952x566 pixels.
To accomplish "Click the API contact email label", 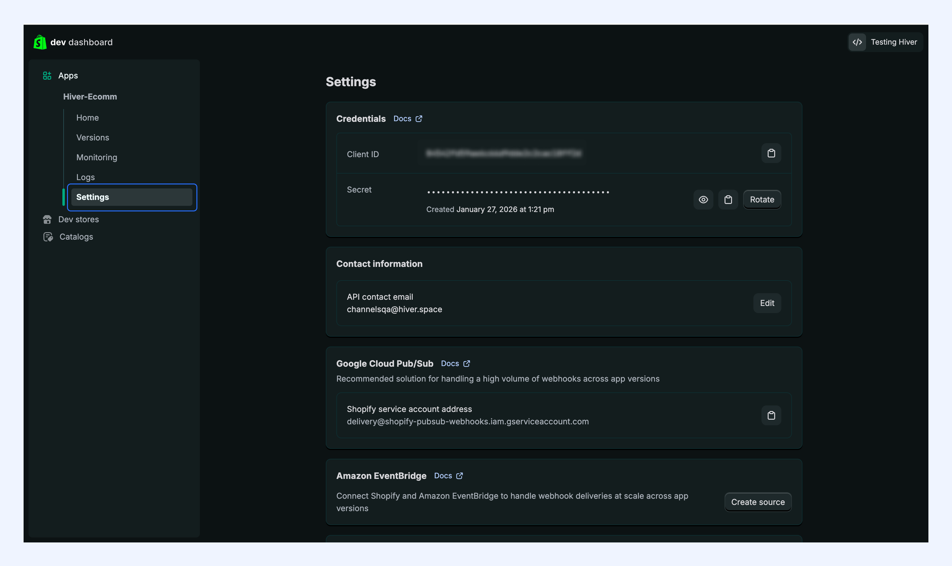I will pyautogui.click(x=380, y=297).
